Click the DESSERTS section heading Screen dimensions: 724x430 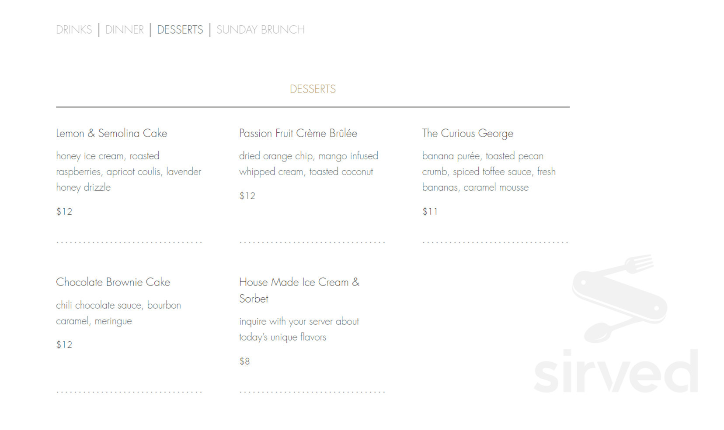click(313, 89)
